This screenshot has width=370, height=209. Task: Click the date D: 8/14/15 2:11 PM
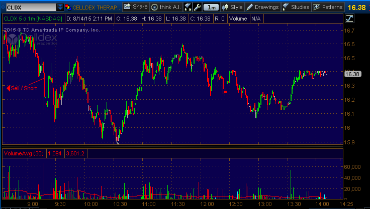click(89, 19)
